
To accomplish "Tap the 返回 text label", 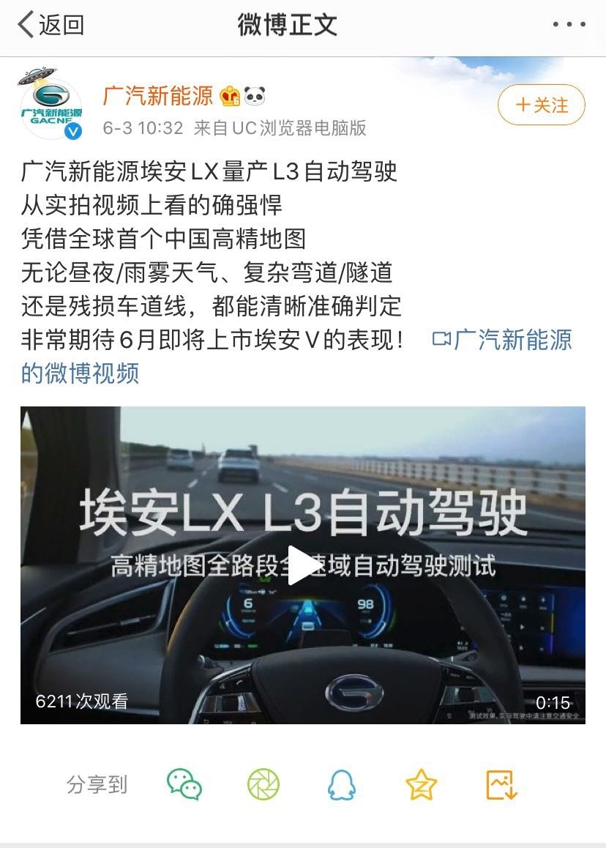I will (x=61, y=25).
